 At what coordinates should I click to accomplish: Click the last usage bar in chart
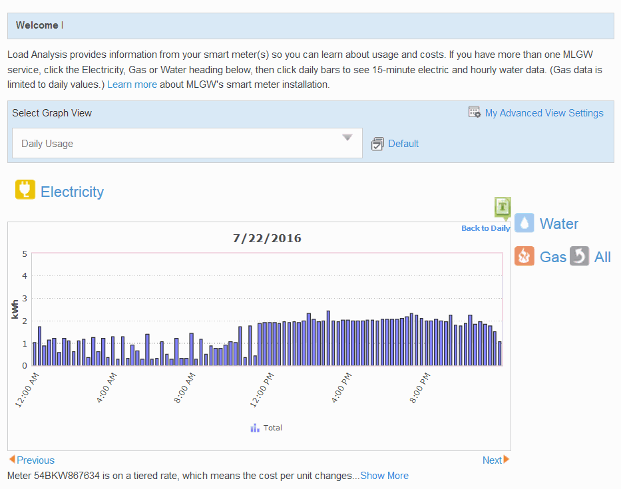500,353
